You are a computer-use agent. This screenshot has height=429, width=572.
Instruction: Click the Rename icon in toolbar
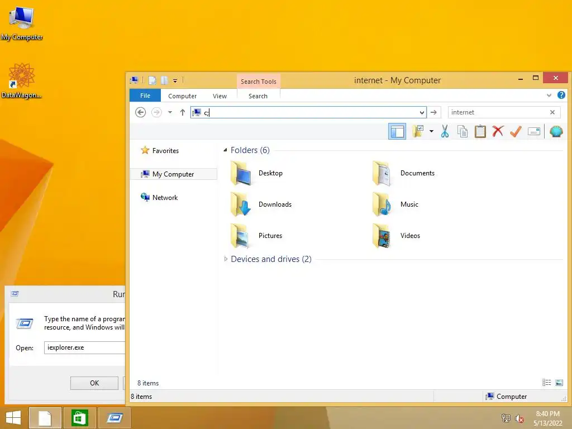pyautogui.click(x=533, y=131)
